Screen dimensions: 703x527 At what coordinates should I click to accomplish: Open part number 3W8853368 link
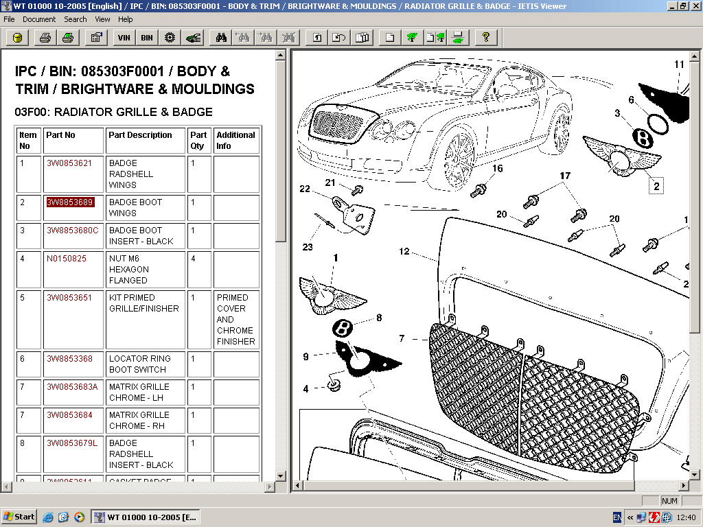pyautogui.click(x=69, y=358)
